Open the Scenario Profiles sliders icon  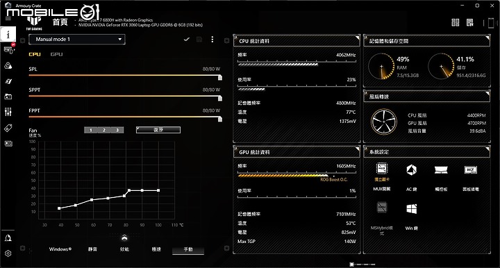8,112
